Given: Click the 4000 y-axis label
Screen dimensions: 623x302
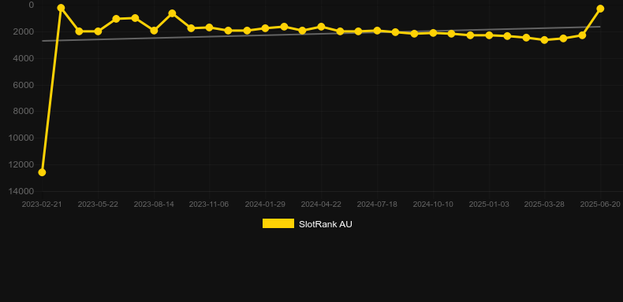Looking at the screenshot, I should click(x=24, y=58).
